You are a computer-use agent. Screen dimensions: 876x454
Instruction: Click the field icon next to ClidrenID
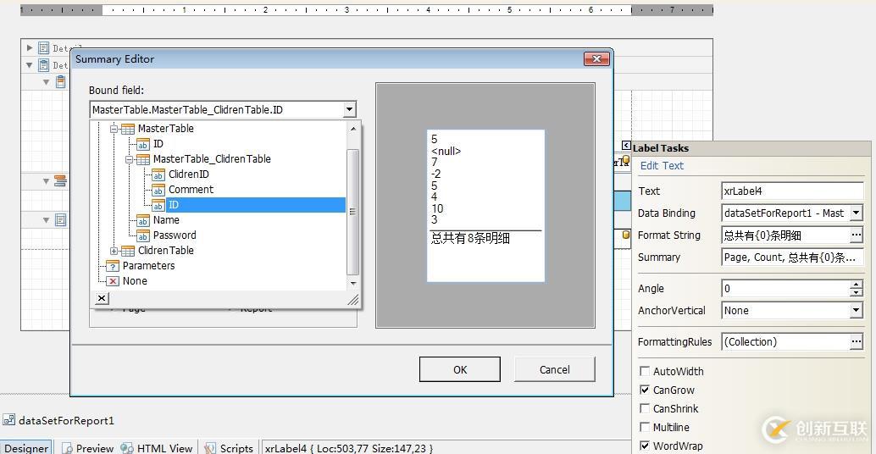pyautogui.click(x=158, y=174)
